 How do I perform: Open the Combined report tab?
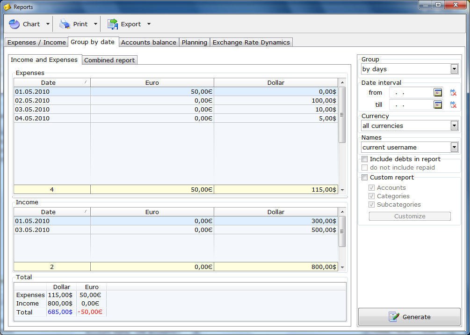(x=109, y=60)
